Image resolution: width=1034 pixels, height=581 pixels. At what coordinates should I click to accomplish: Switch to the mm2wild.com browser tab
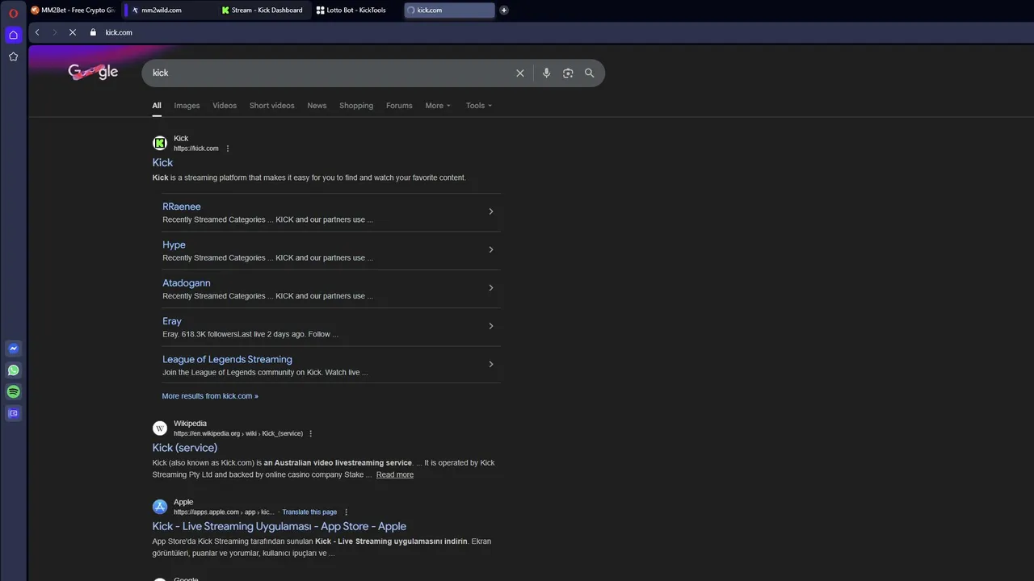170,10
